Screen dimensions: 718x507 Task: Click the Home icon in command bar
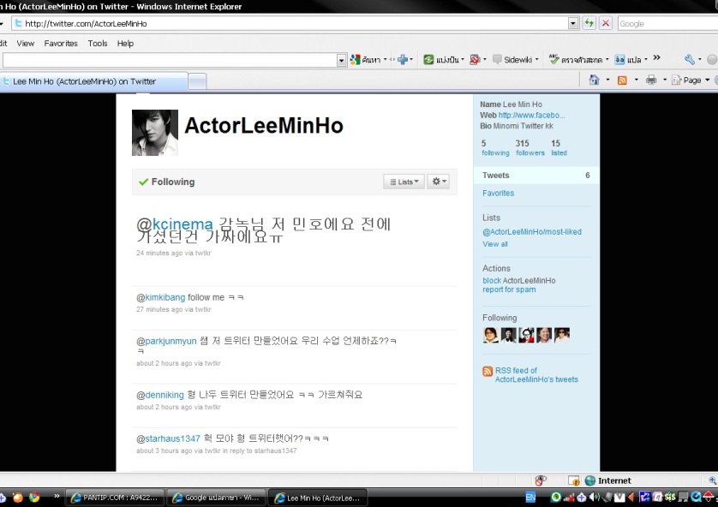(594, 81)
